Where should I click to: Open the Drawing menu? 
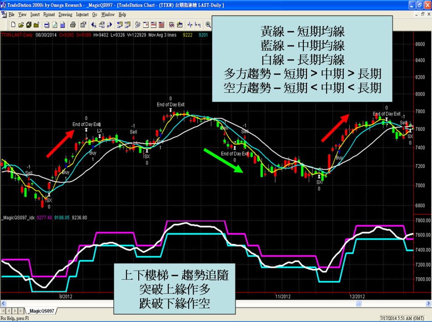[x=65, y=15]
